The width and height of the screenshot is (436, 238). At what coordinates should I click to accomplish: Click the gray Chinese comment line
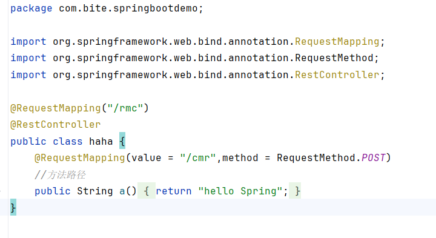[60, 175]
